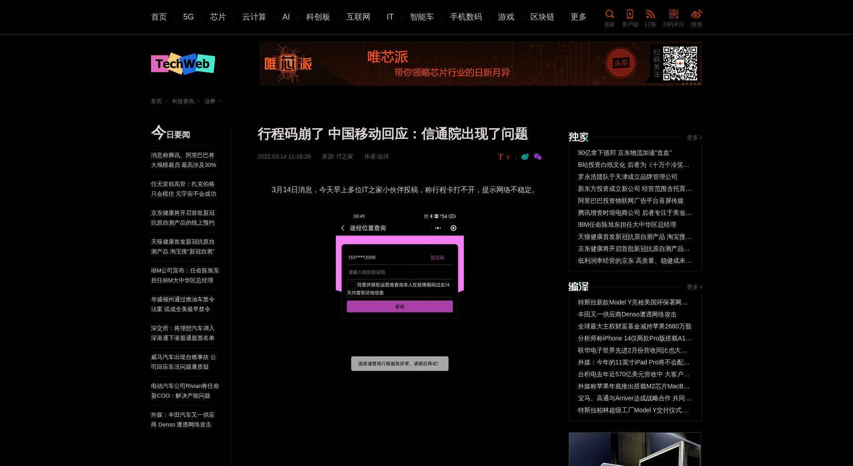The image size is (853, 466).
Task: Click 更多 next to 独家 section
Action: [x=694, y=138]
